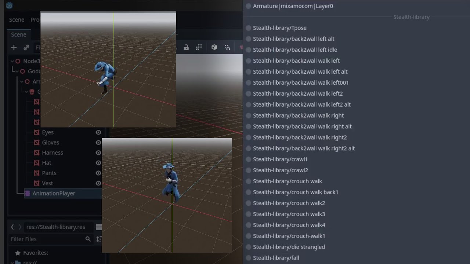
Task: Hide the Gloves mesh
Action: [98, 143]
